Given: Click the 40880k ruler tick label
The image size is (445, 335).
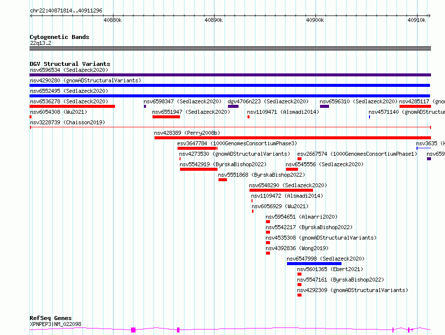Looking at the screenshot, I should [x=112, y=20].
